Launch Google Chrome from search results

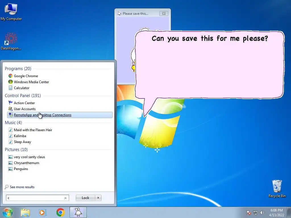(x=60, y=76)
